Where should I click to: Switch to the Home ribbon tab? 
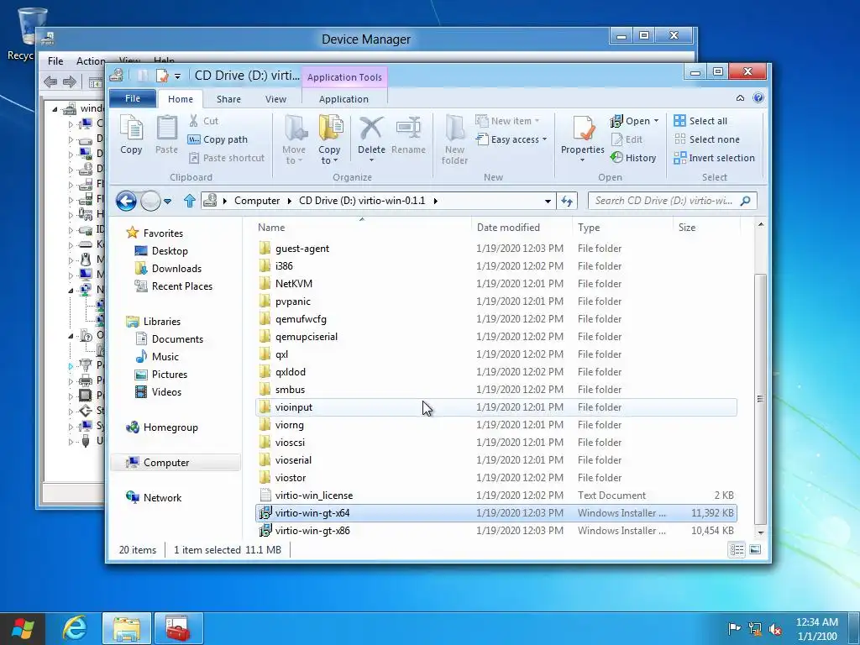pos(181,99)
